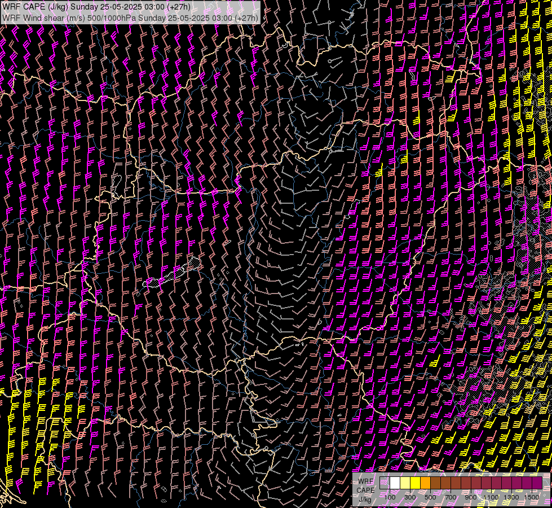Select the pale yellow CAPE legend swatch
Viewport: 552px width, 508px height.
point(405,483)
